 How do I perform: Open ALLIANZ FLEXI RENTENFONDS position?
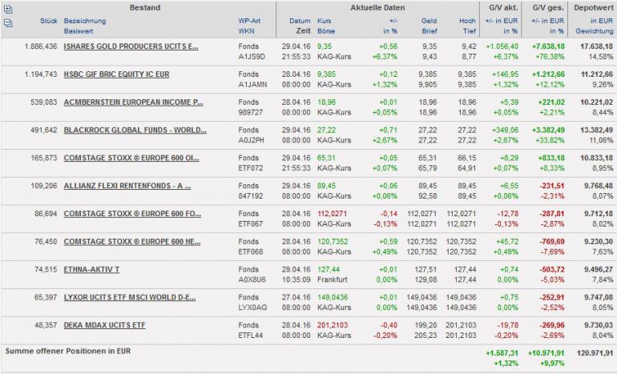[x=127, y=185]
